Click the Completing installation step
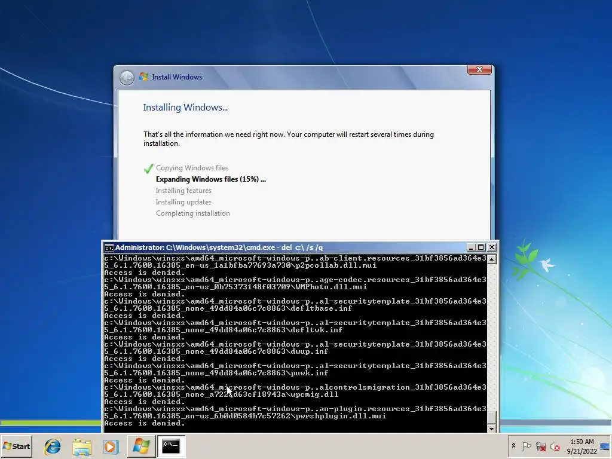Image resolution: width=612 pixels, height=459 pixels. pos(193,213)
